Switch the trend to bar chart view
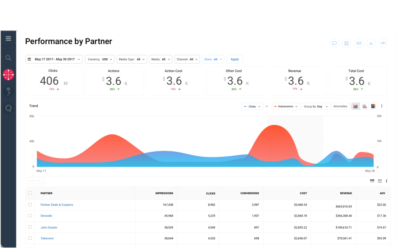397x248 pixels. pos(365,106)
